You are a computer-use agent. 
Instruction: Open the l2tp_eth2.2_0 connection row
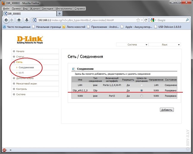point(124,91)
